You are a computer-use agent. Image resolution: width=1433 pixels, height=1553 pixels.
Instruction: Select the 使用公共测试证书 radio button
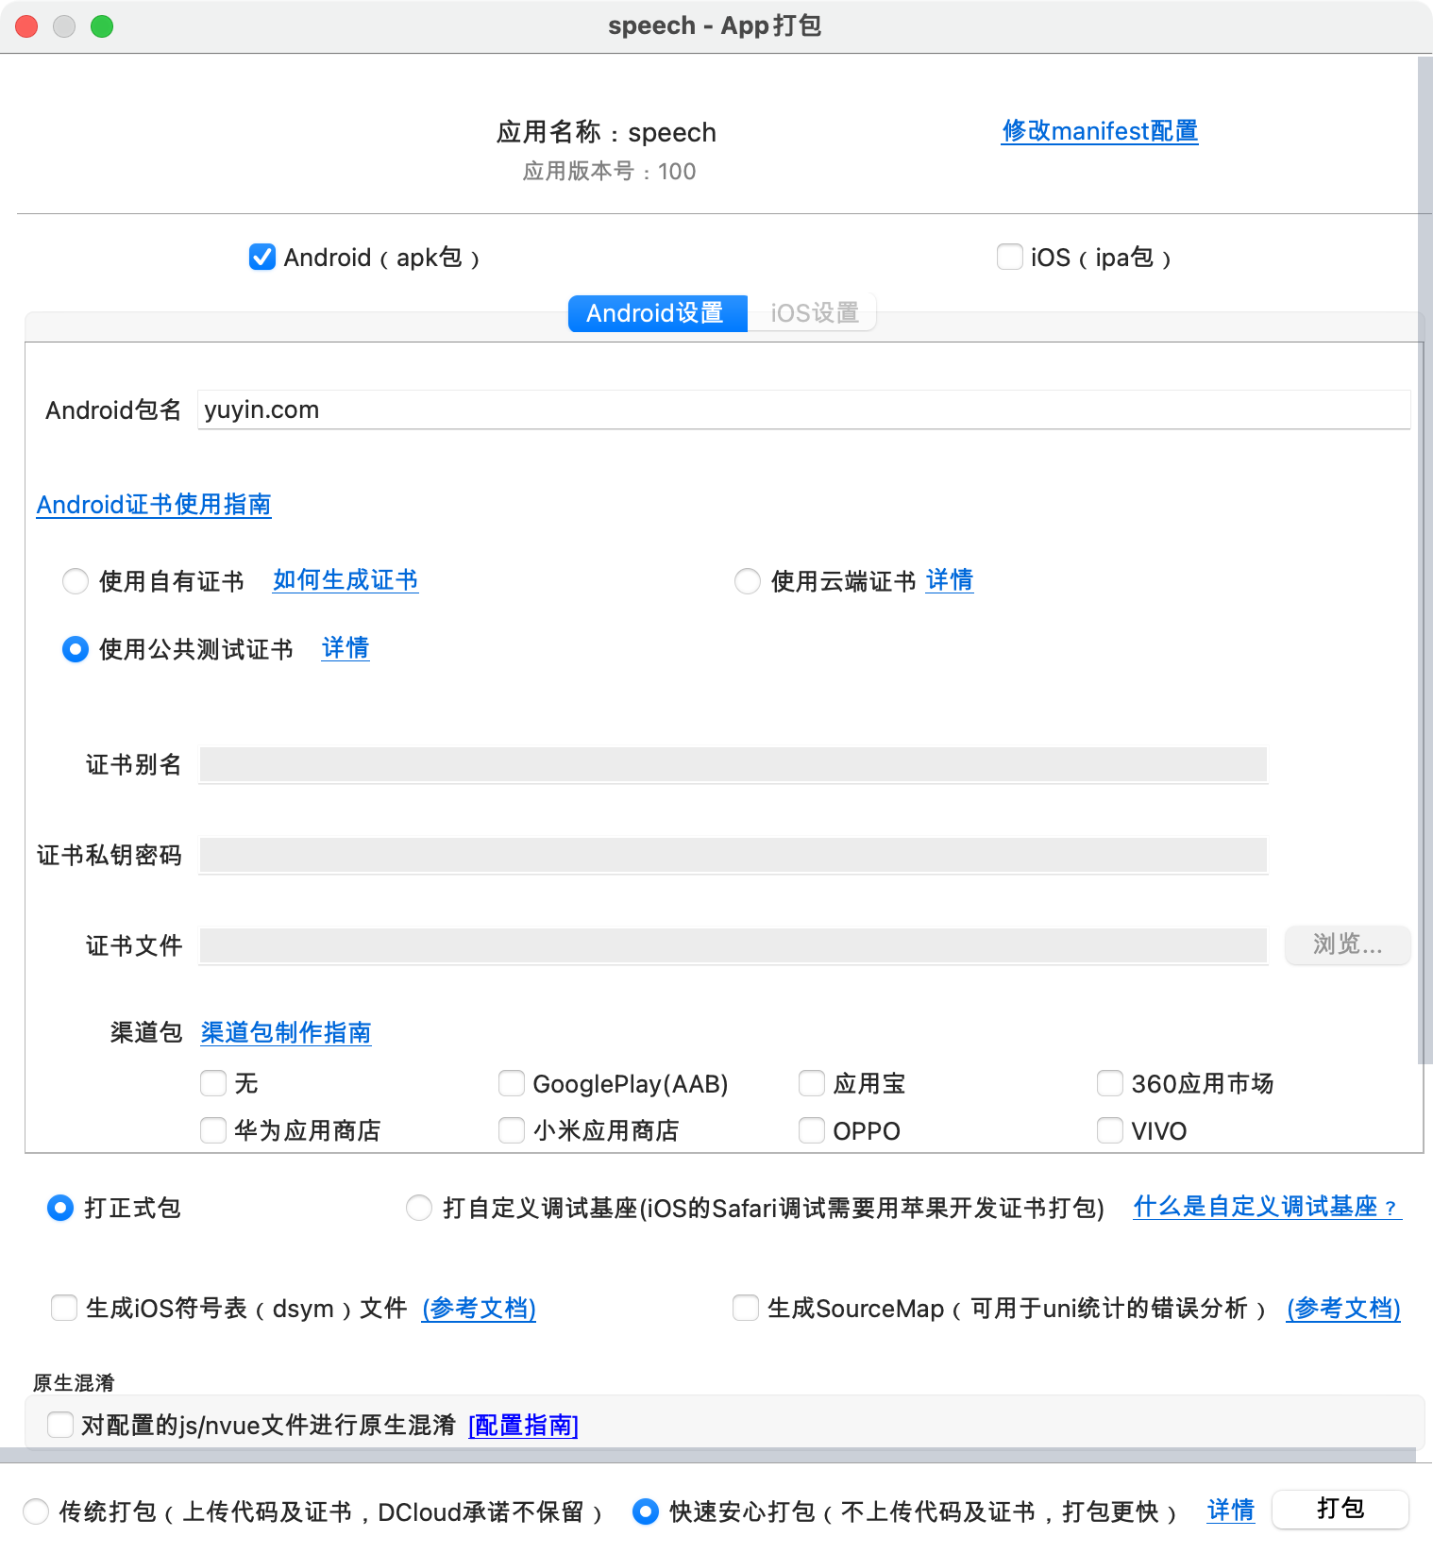tap(76, 649)
